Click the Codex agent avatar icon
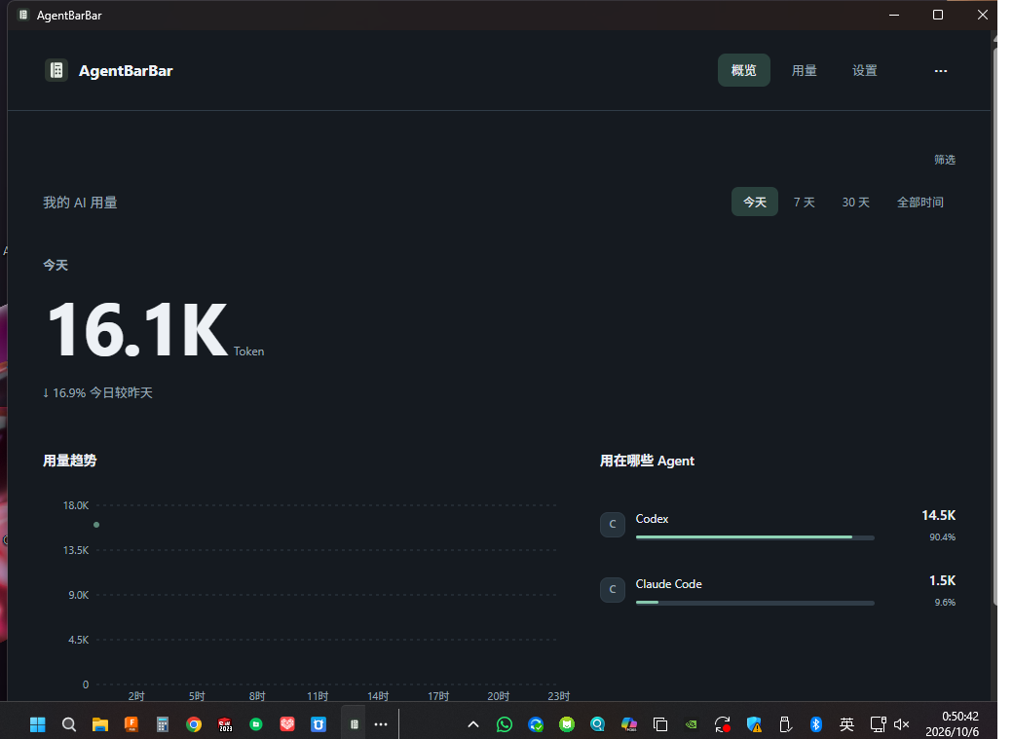Screen dimensions: 1013x739 click(613, 524)
